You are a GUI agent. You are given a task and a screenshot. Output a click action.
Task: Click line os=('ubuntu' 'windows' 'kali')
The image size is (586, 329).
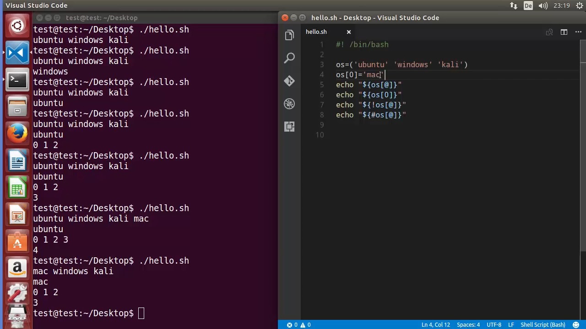[x=402, y=65]
